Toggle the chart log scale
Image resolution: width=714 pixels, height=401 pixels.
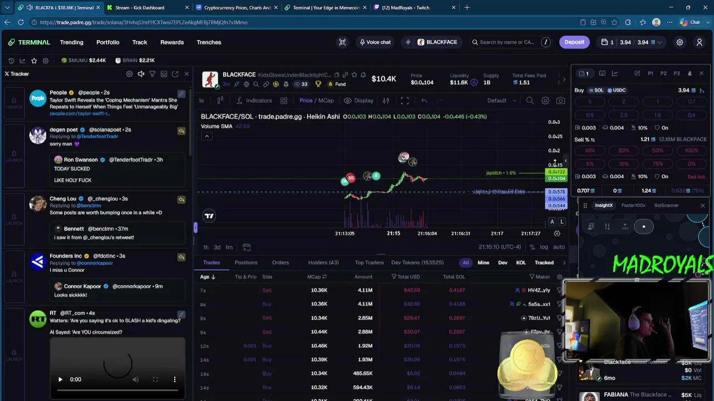544,247
